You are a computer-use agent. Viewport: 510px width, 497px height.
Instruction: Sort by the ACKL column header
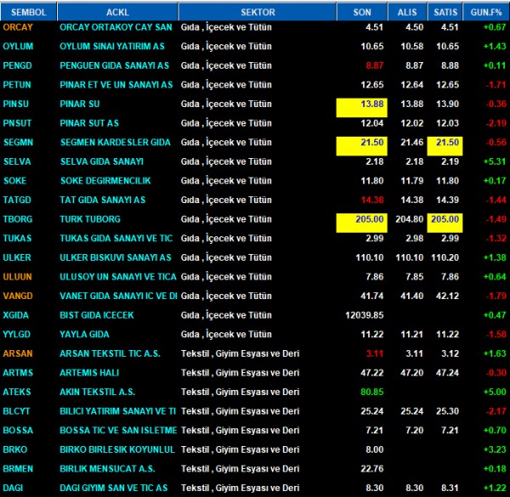118,11
